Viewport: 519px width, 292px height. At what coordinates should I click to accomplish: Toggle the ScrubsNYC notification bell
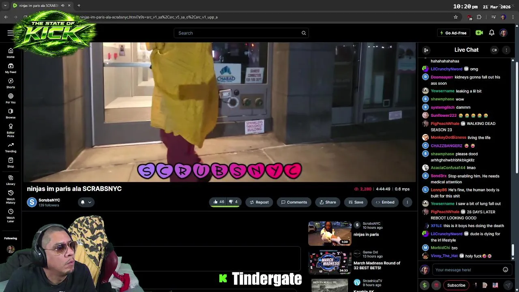(x=82, y=202)
